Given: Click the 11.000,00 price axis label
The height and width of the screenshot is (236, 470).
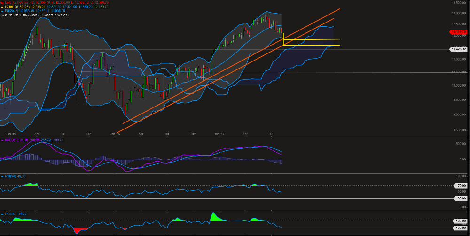Looking at the screenshot, I should pos(459,60).
